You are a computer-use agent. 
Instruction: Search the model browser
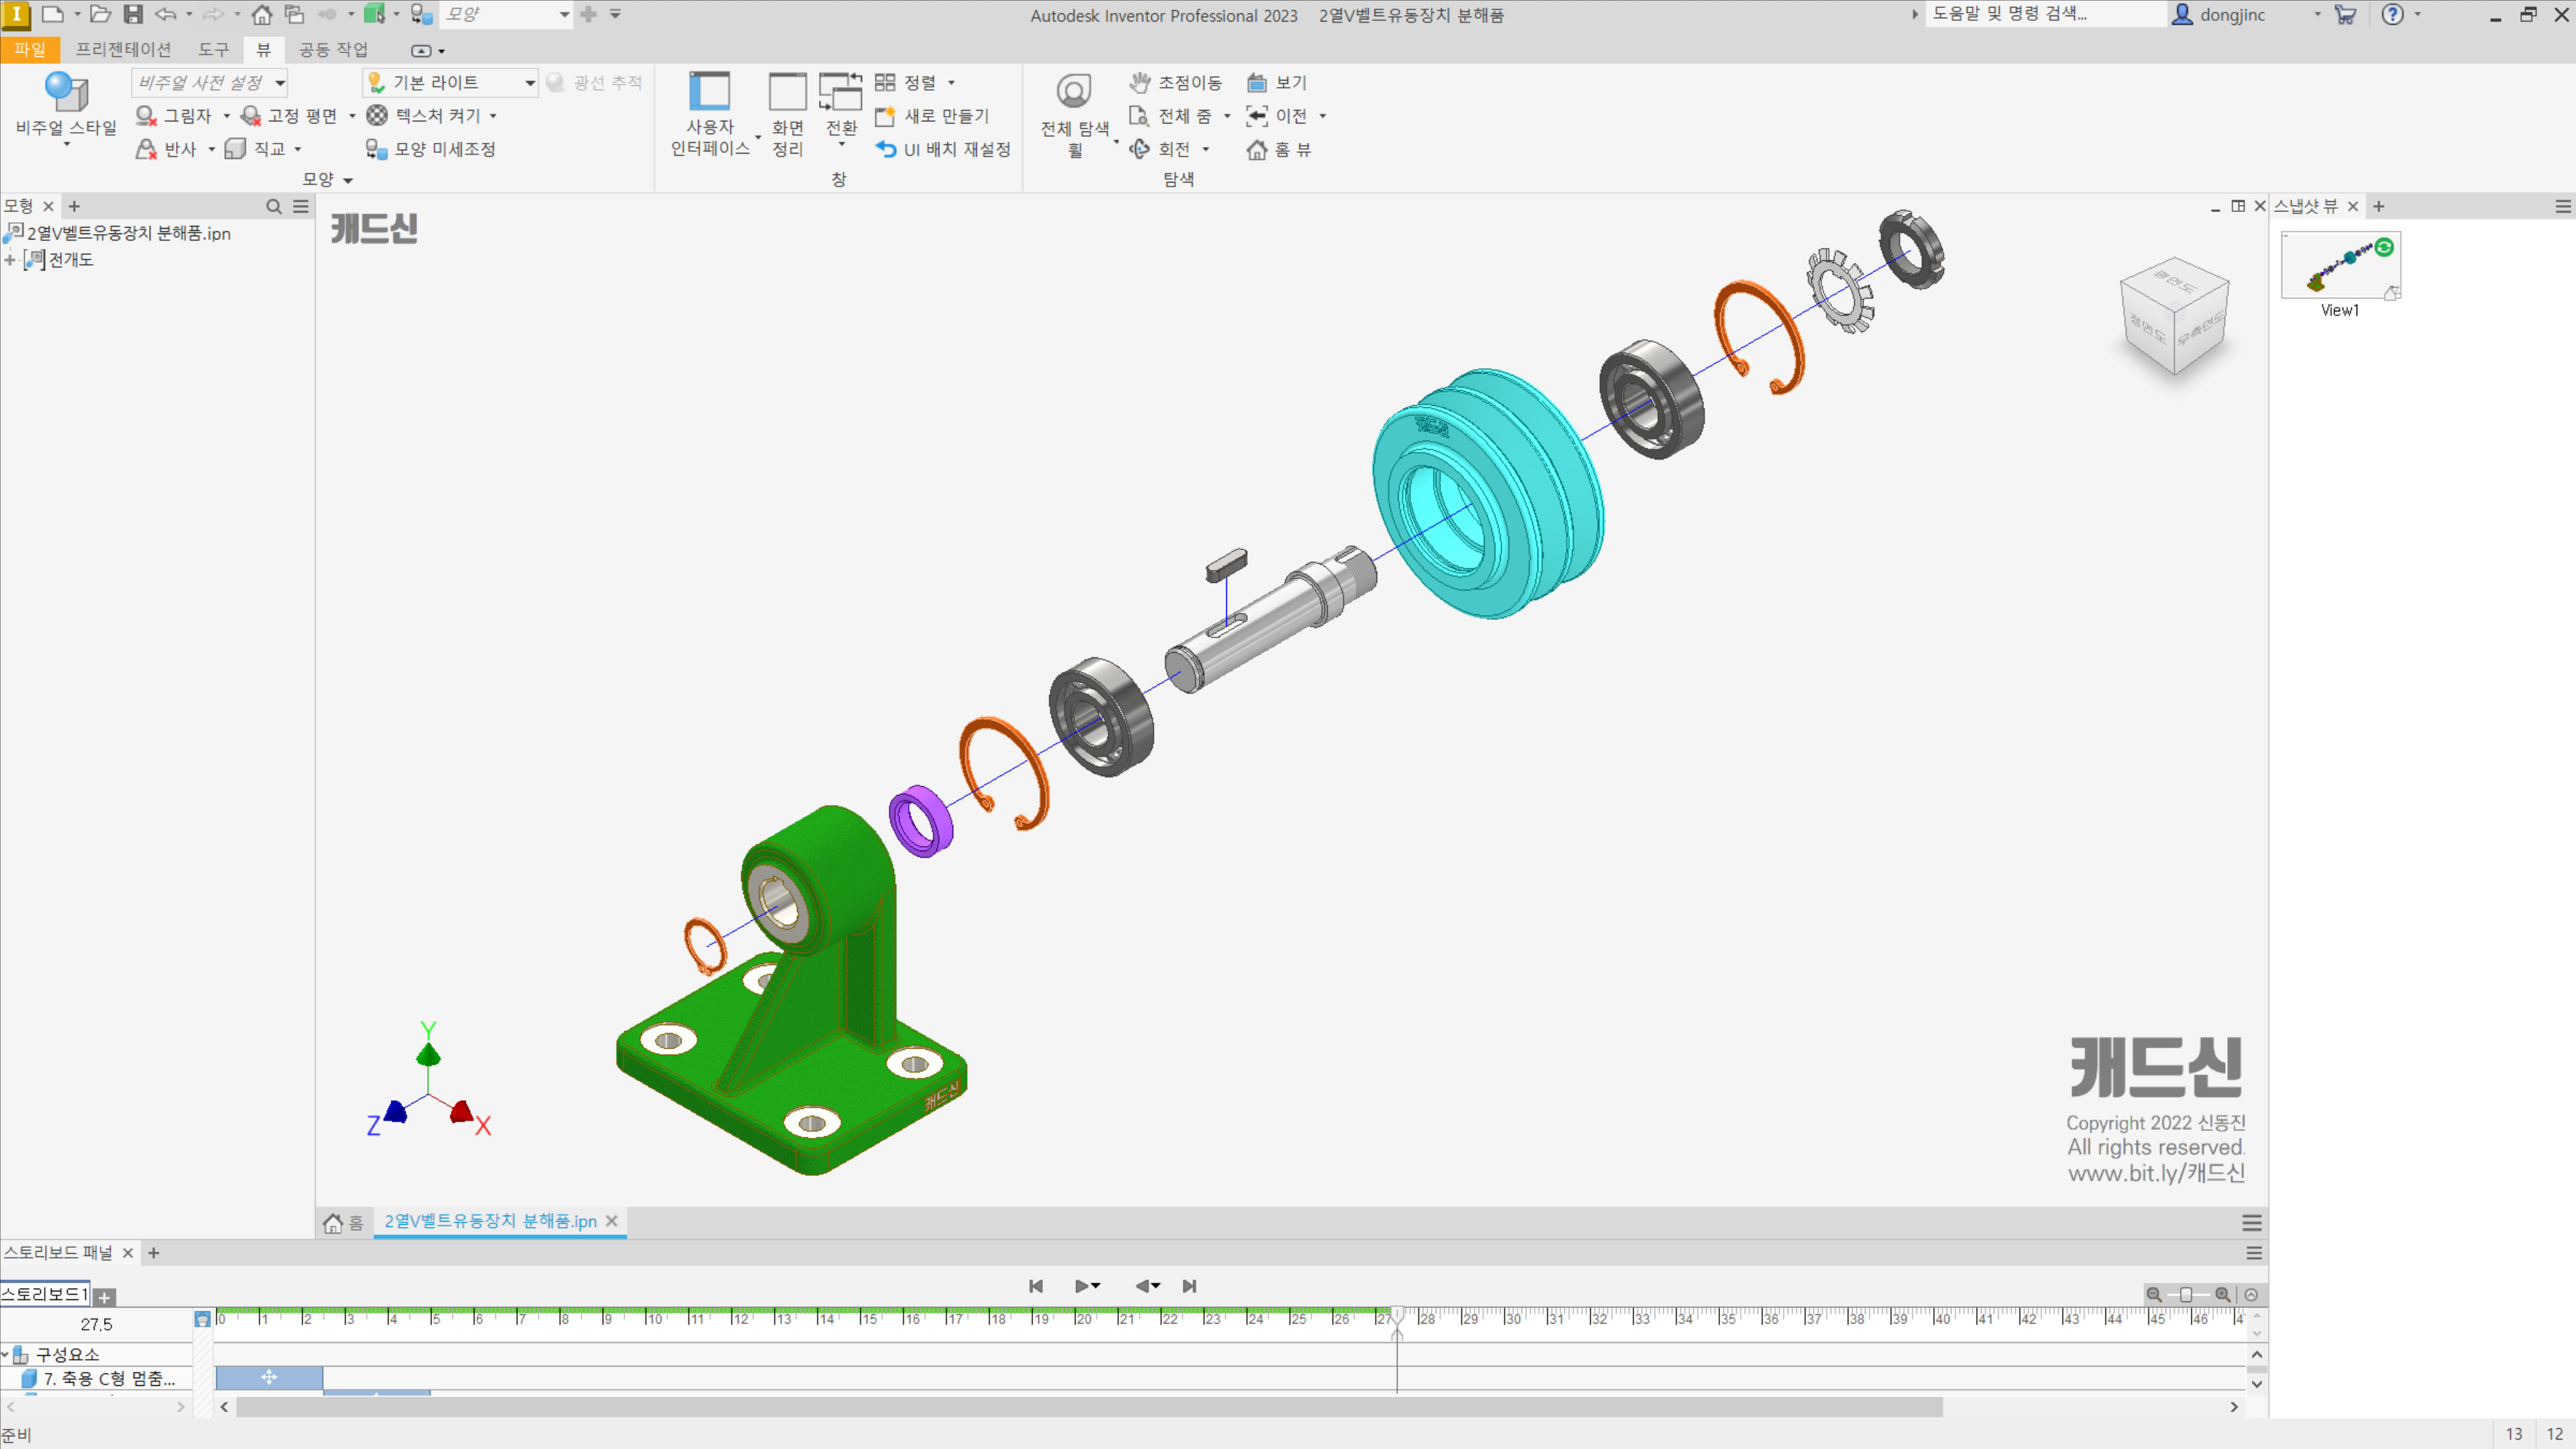(x=274, y=206)
